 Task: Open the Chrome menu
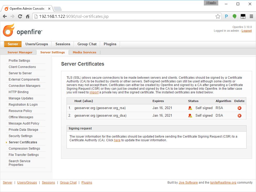(251, 16)
